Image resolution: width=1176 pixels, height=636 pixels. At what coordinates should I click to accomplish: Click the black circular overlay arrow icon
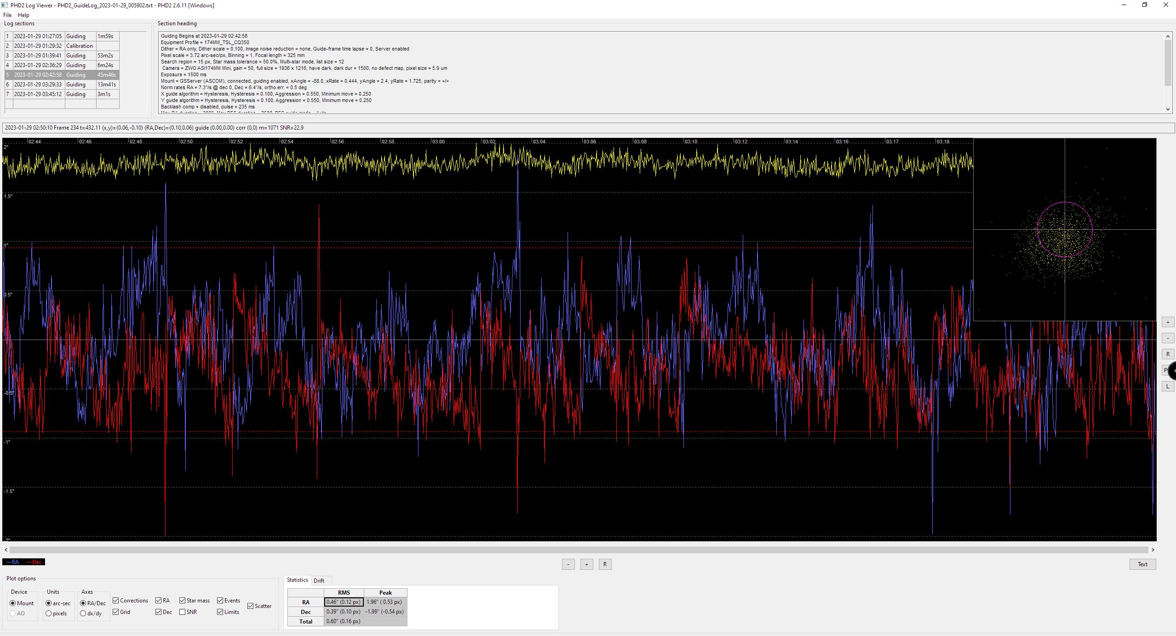pyautogui.click(x=1173, y=370)
